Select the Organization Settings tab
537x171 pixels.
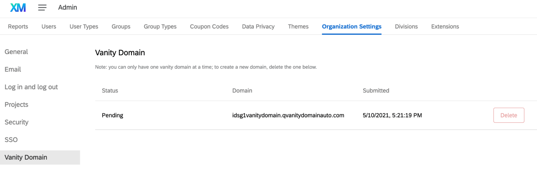pos(351,26)
